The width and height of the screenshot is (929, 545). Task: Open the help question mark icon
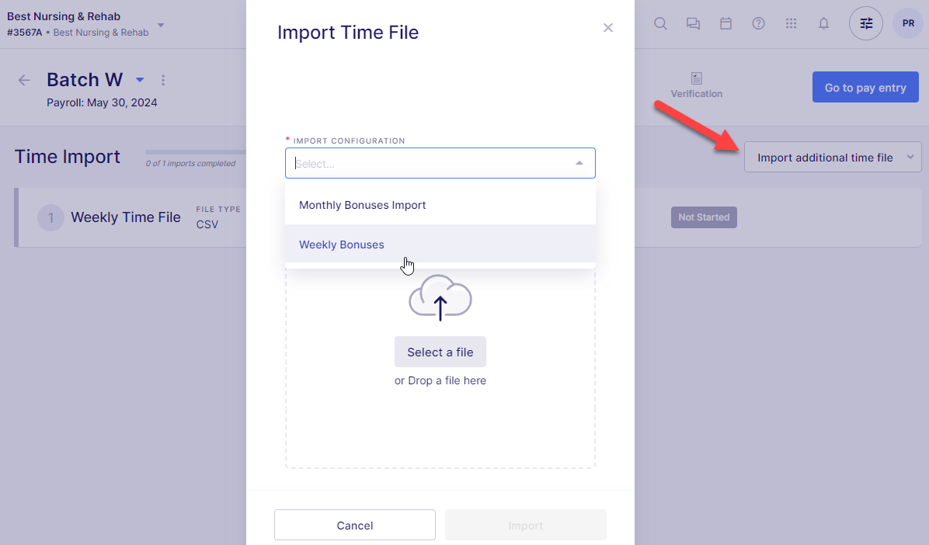[758, 23]
